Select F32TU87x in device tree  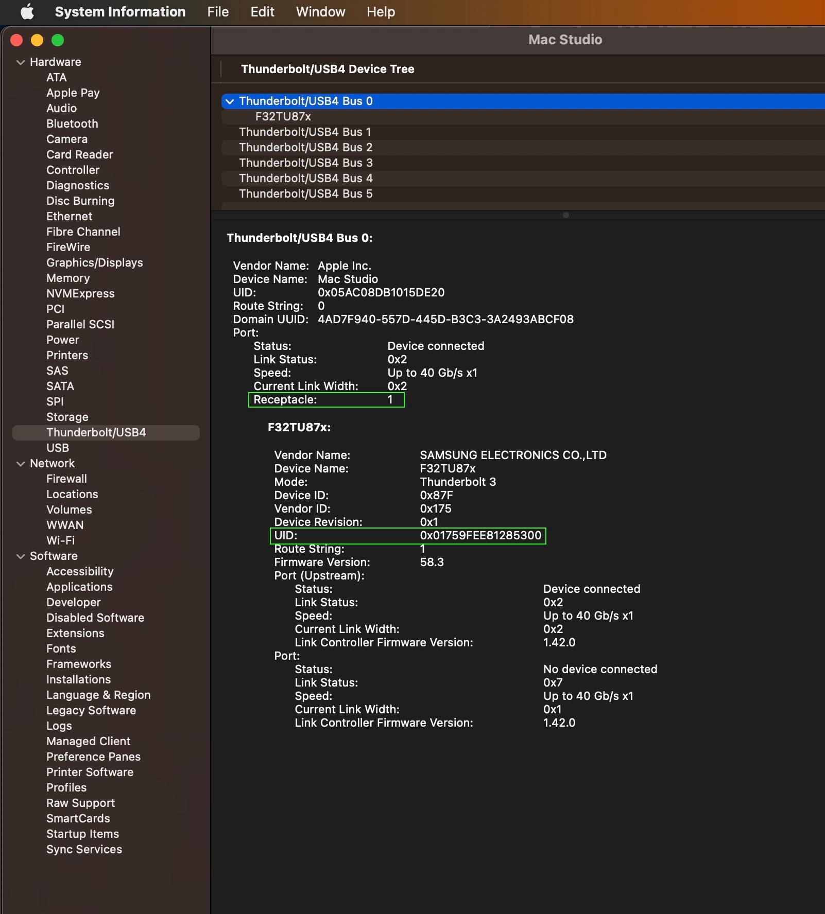pyautogui.click(x=283, y=116)
